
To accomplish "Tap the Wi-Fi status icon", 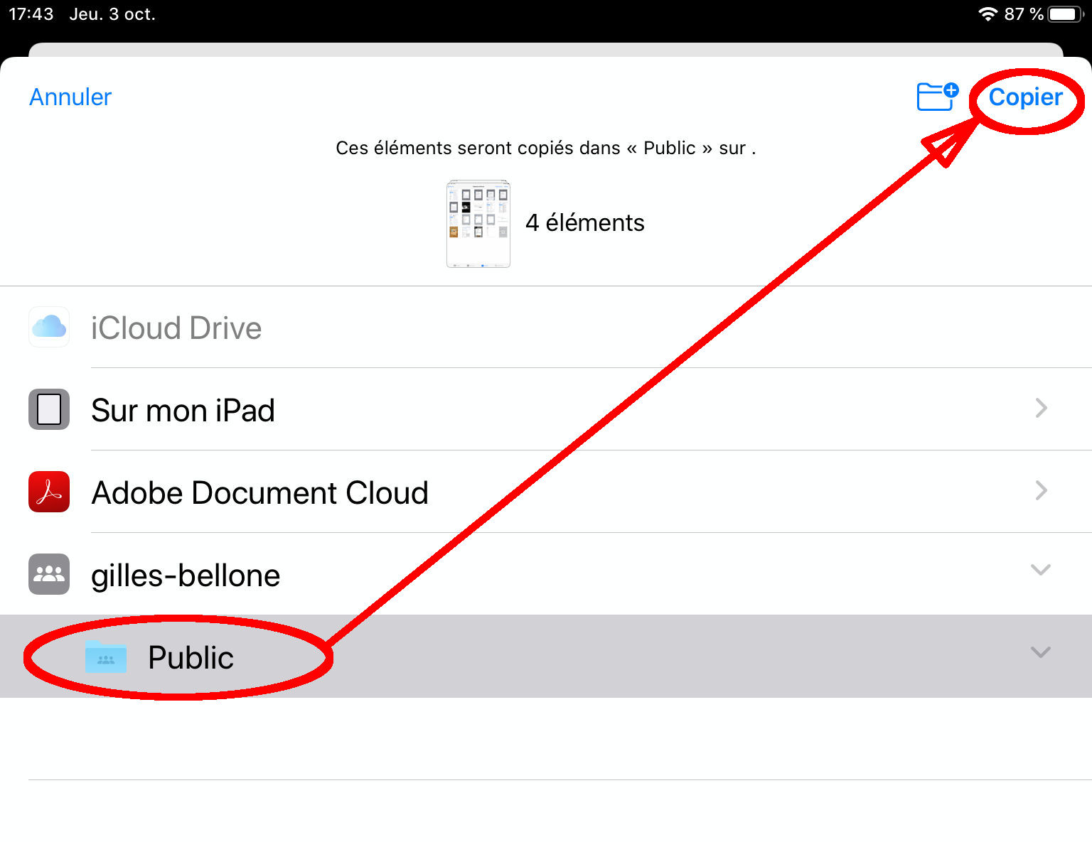I will (987, 14).
